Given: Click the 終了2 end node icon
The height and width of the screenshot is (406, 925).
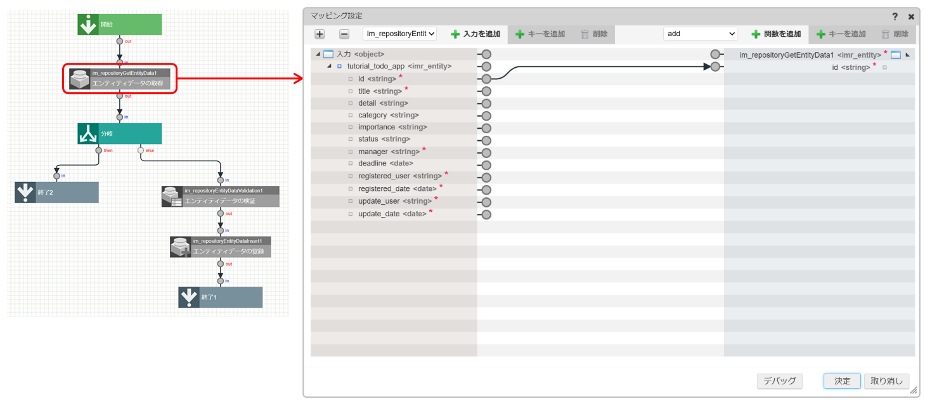Looking at the screenshot, I should (x=25, y=192).
